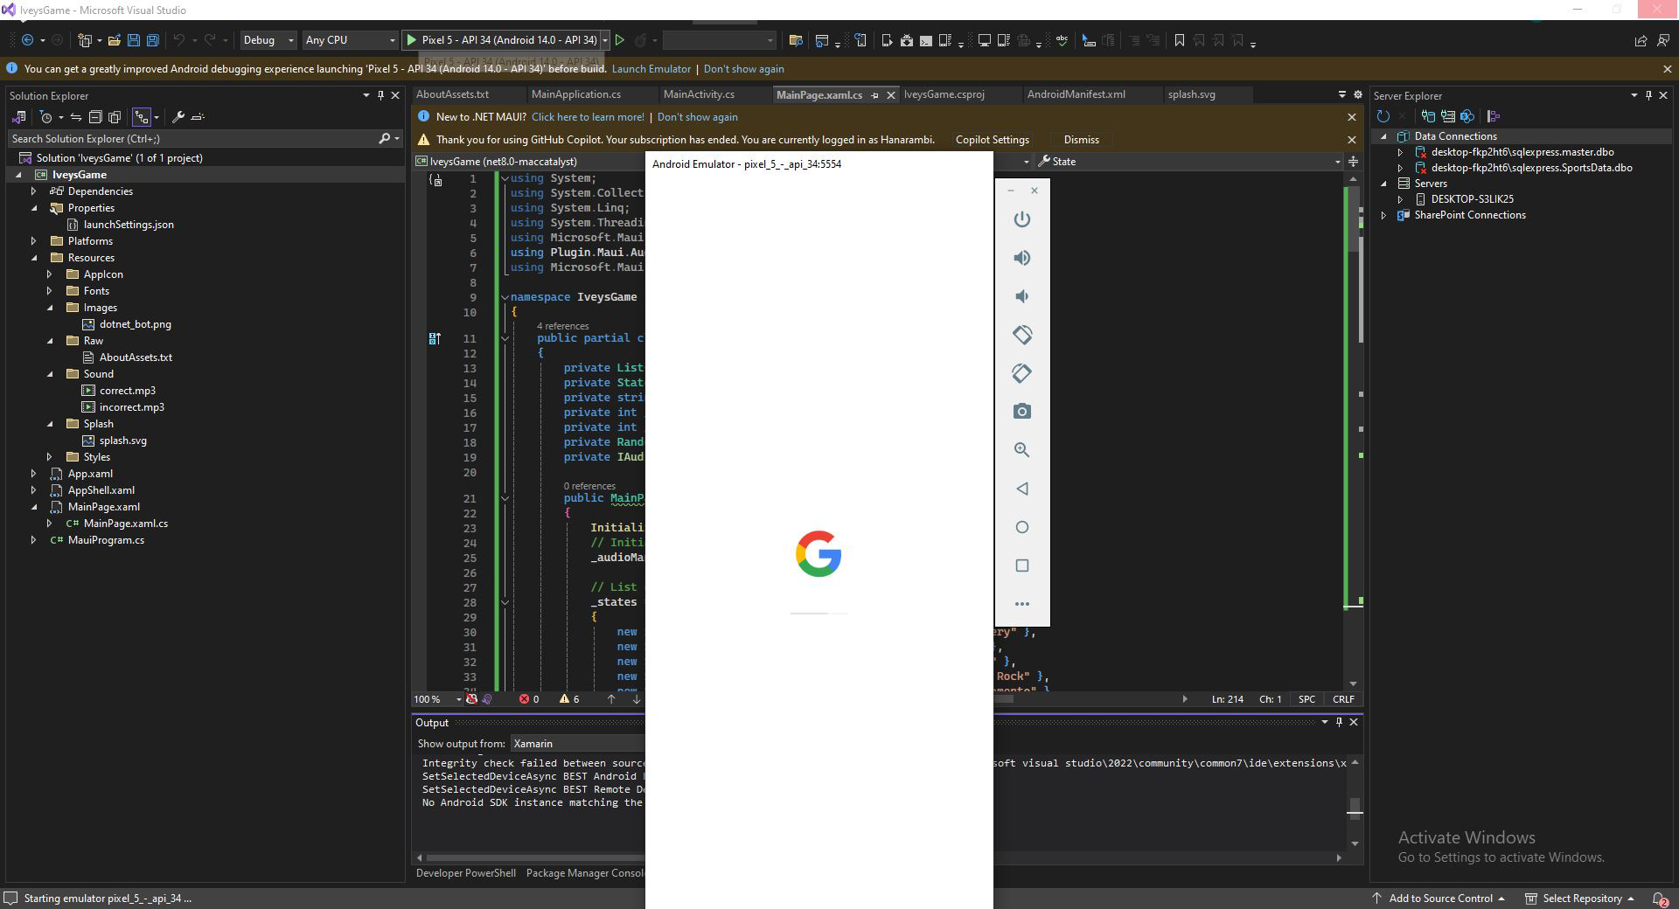1679x909 pixels.
Task: Open the AndroidManifest.xml tab
Action: point(1076,94)
